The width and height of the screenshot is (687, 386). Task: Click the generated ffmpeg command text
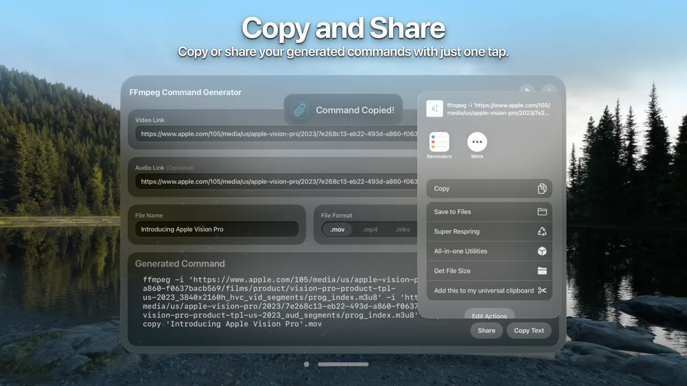[x=280, y=302]
